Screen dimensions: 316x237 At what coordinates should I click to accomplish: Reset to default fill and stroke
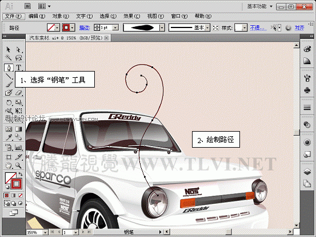[7, 187]
